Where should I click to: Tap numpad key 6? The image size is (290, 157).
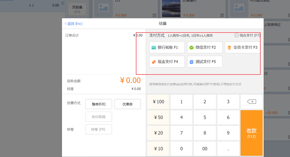pos(228,117)
